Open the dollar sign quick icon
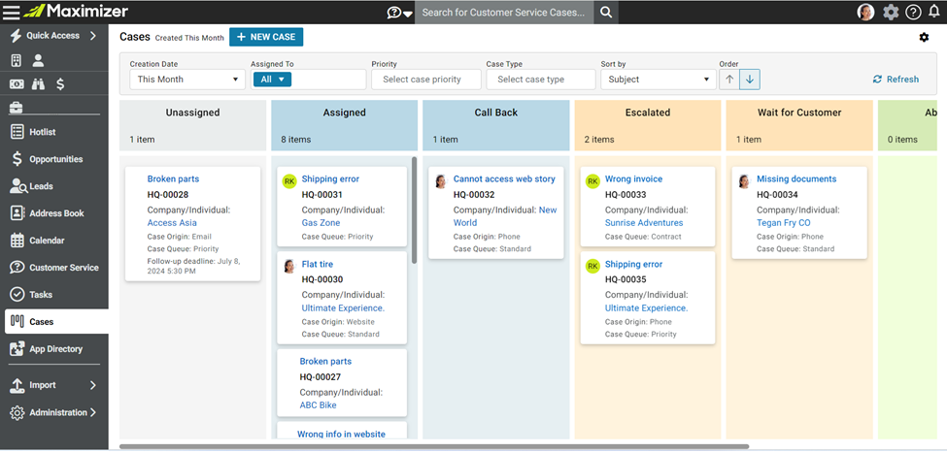 coord(60,84)
